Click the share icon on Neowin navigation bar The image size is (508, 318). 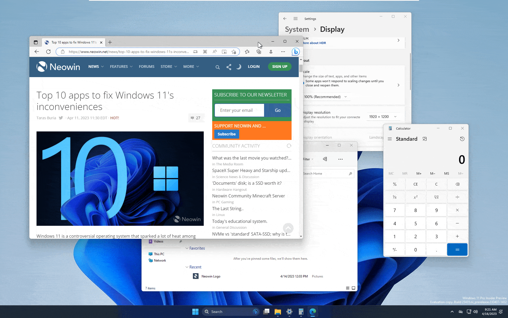point(229,67)
